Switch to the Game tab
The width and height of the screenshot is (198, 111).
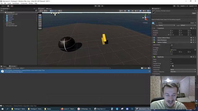click(49, 9)
